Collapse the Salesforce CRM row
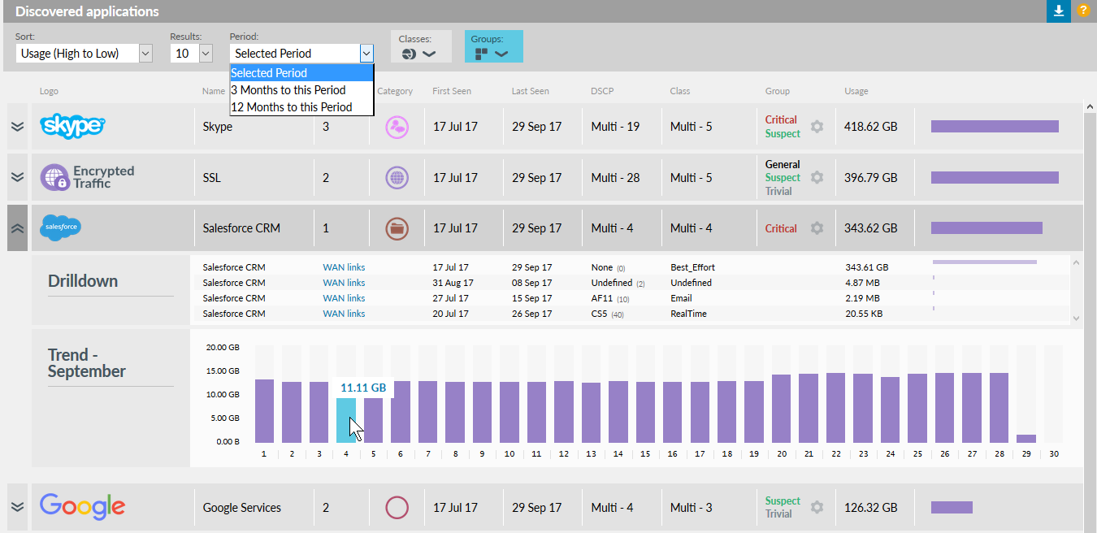This screenshot has width=1097, height=533. (x=17, y=228)
